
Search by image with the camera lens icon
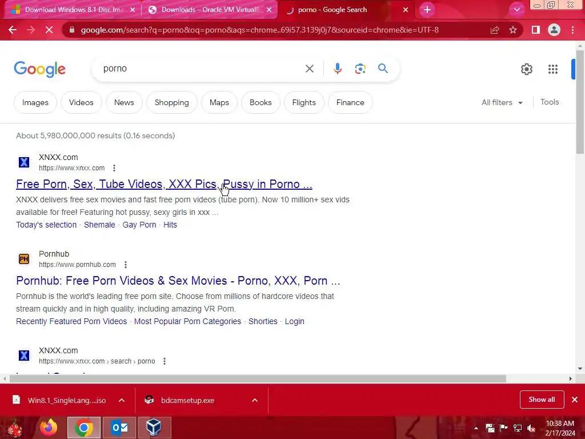tap(360, 69)
